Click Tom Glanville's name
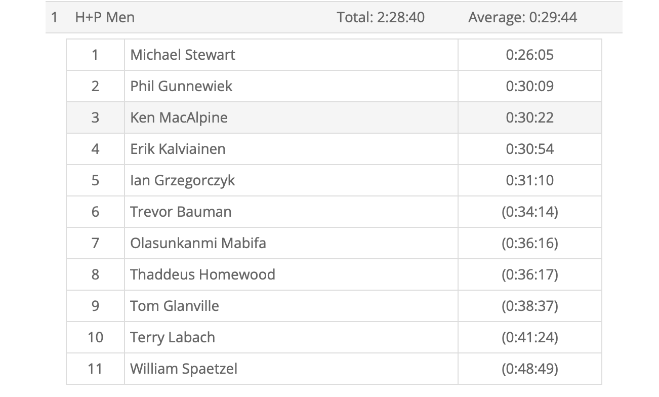The height and width of the screenshot is (397, 659). 175,306
